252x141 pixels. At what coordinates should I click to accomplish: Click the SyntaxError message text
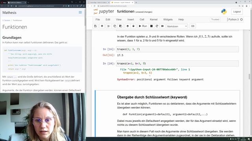(x=160, y=79)
